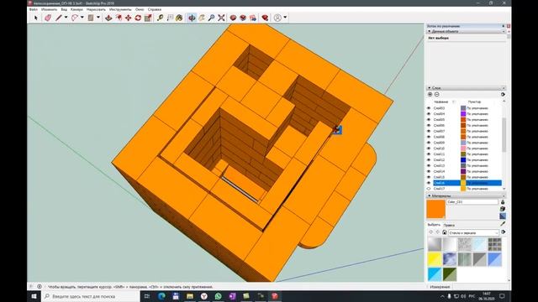This screenshot has height=302, width=538.
Task: Pick the Sample Paint eyedropper
Action: (x=503, y=224)
